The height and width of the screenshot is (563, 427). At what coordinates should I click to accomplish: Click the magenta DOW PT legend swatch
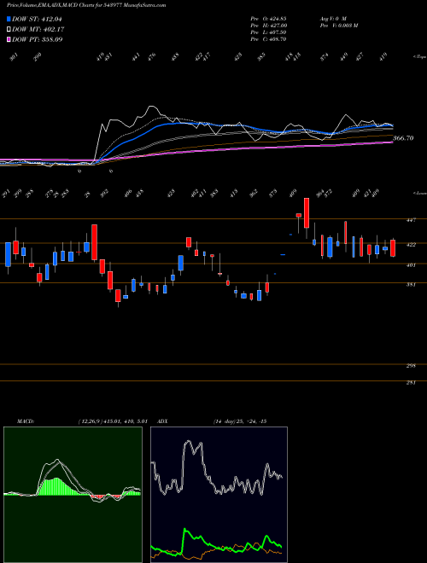coord(9,39)
